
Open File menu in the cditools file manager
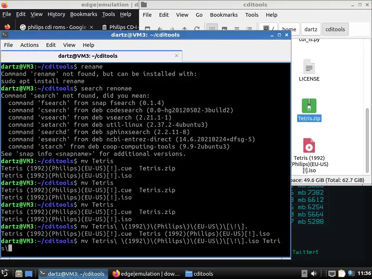point(147,15)
